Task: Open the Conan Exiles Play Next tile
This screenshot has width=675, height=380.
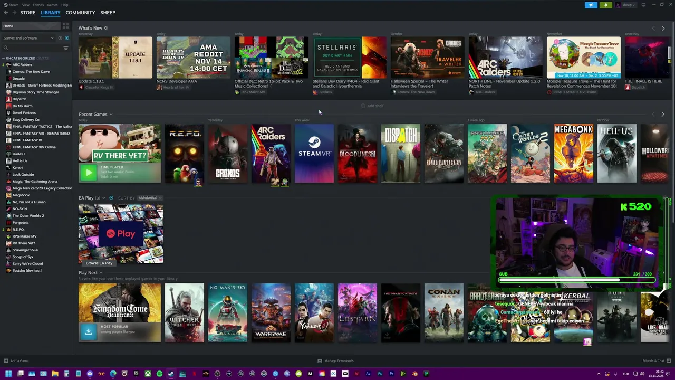Action: (444, 312)
